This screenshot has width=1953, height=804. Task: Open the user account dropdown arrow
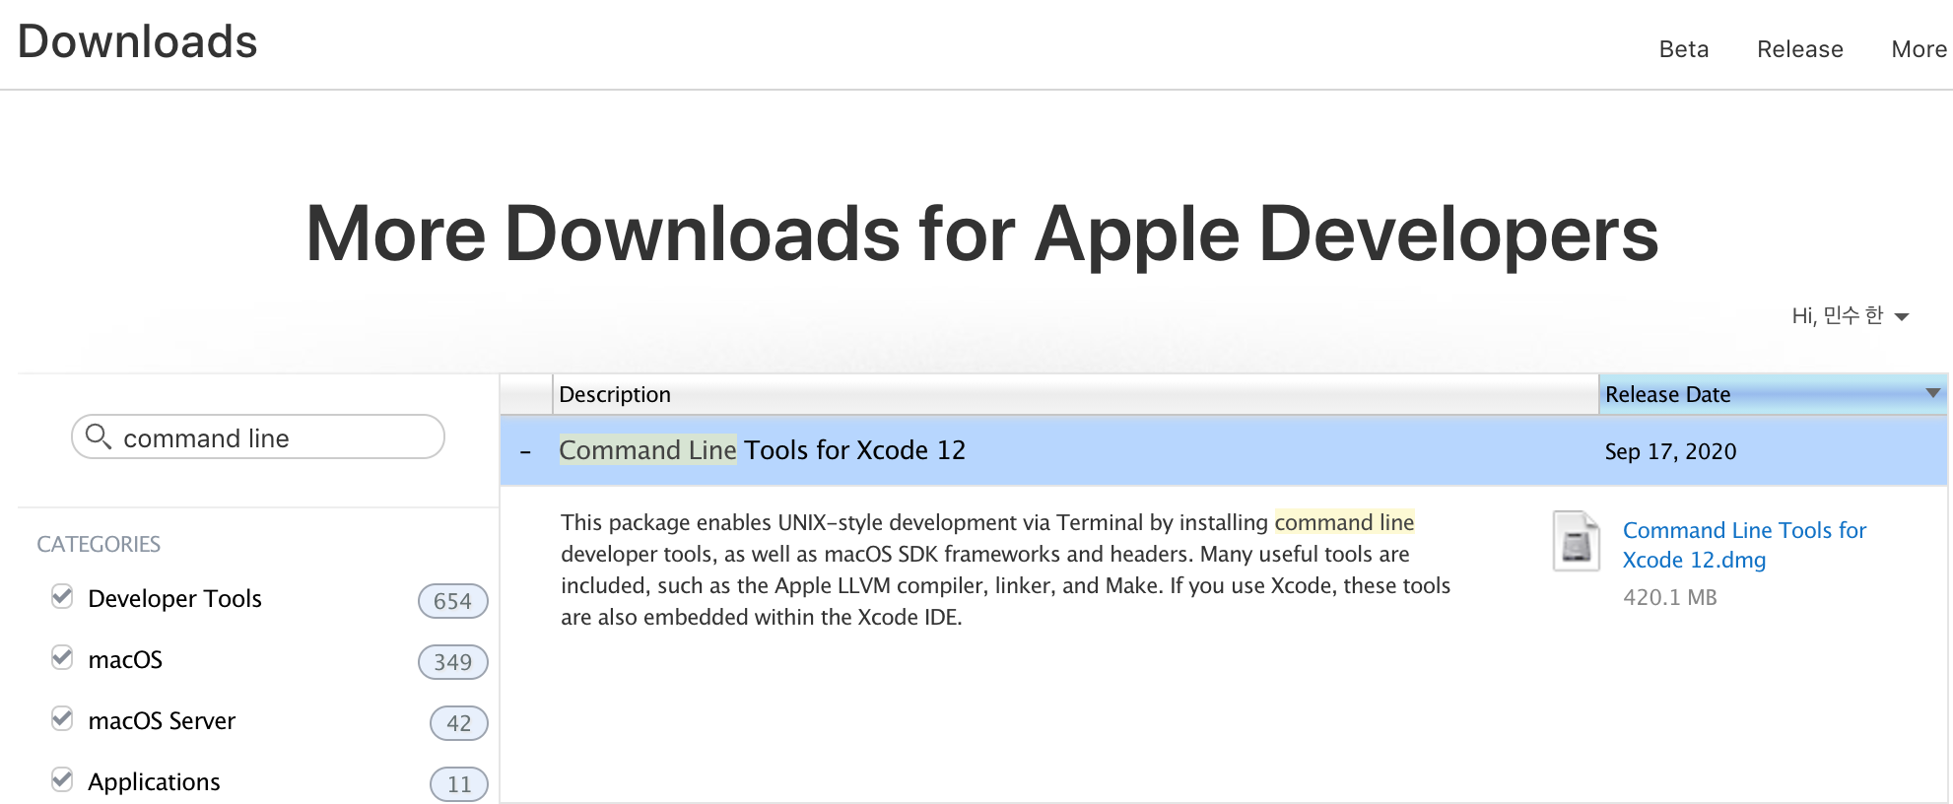pyautogui.click(x=1902, y=317)
